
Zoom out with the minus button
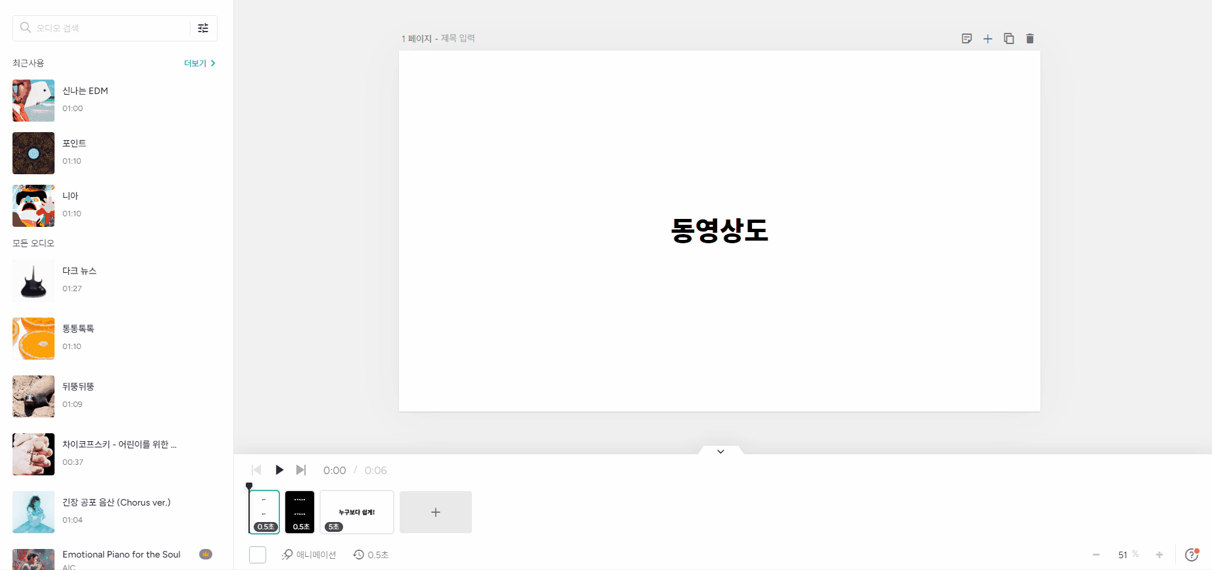click(1096, 555)
